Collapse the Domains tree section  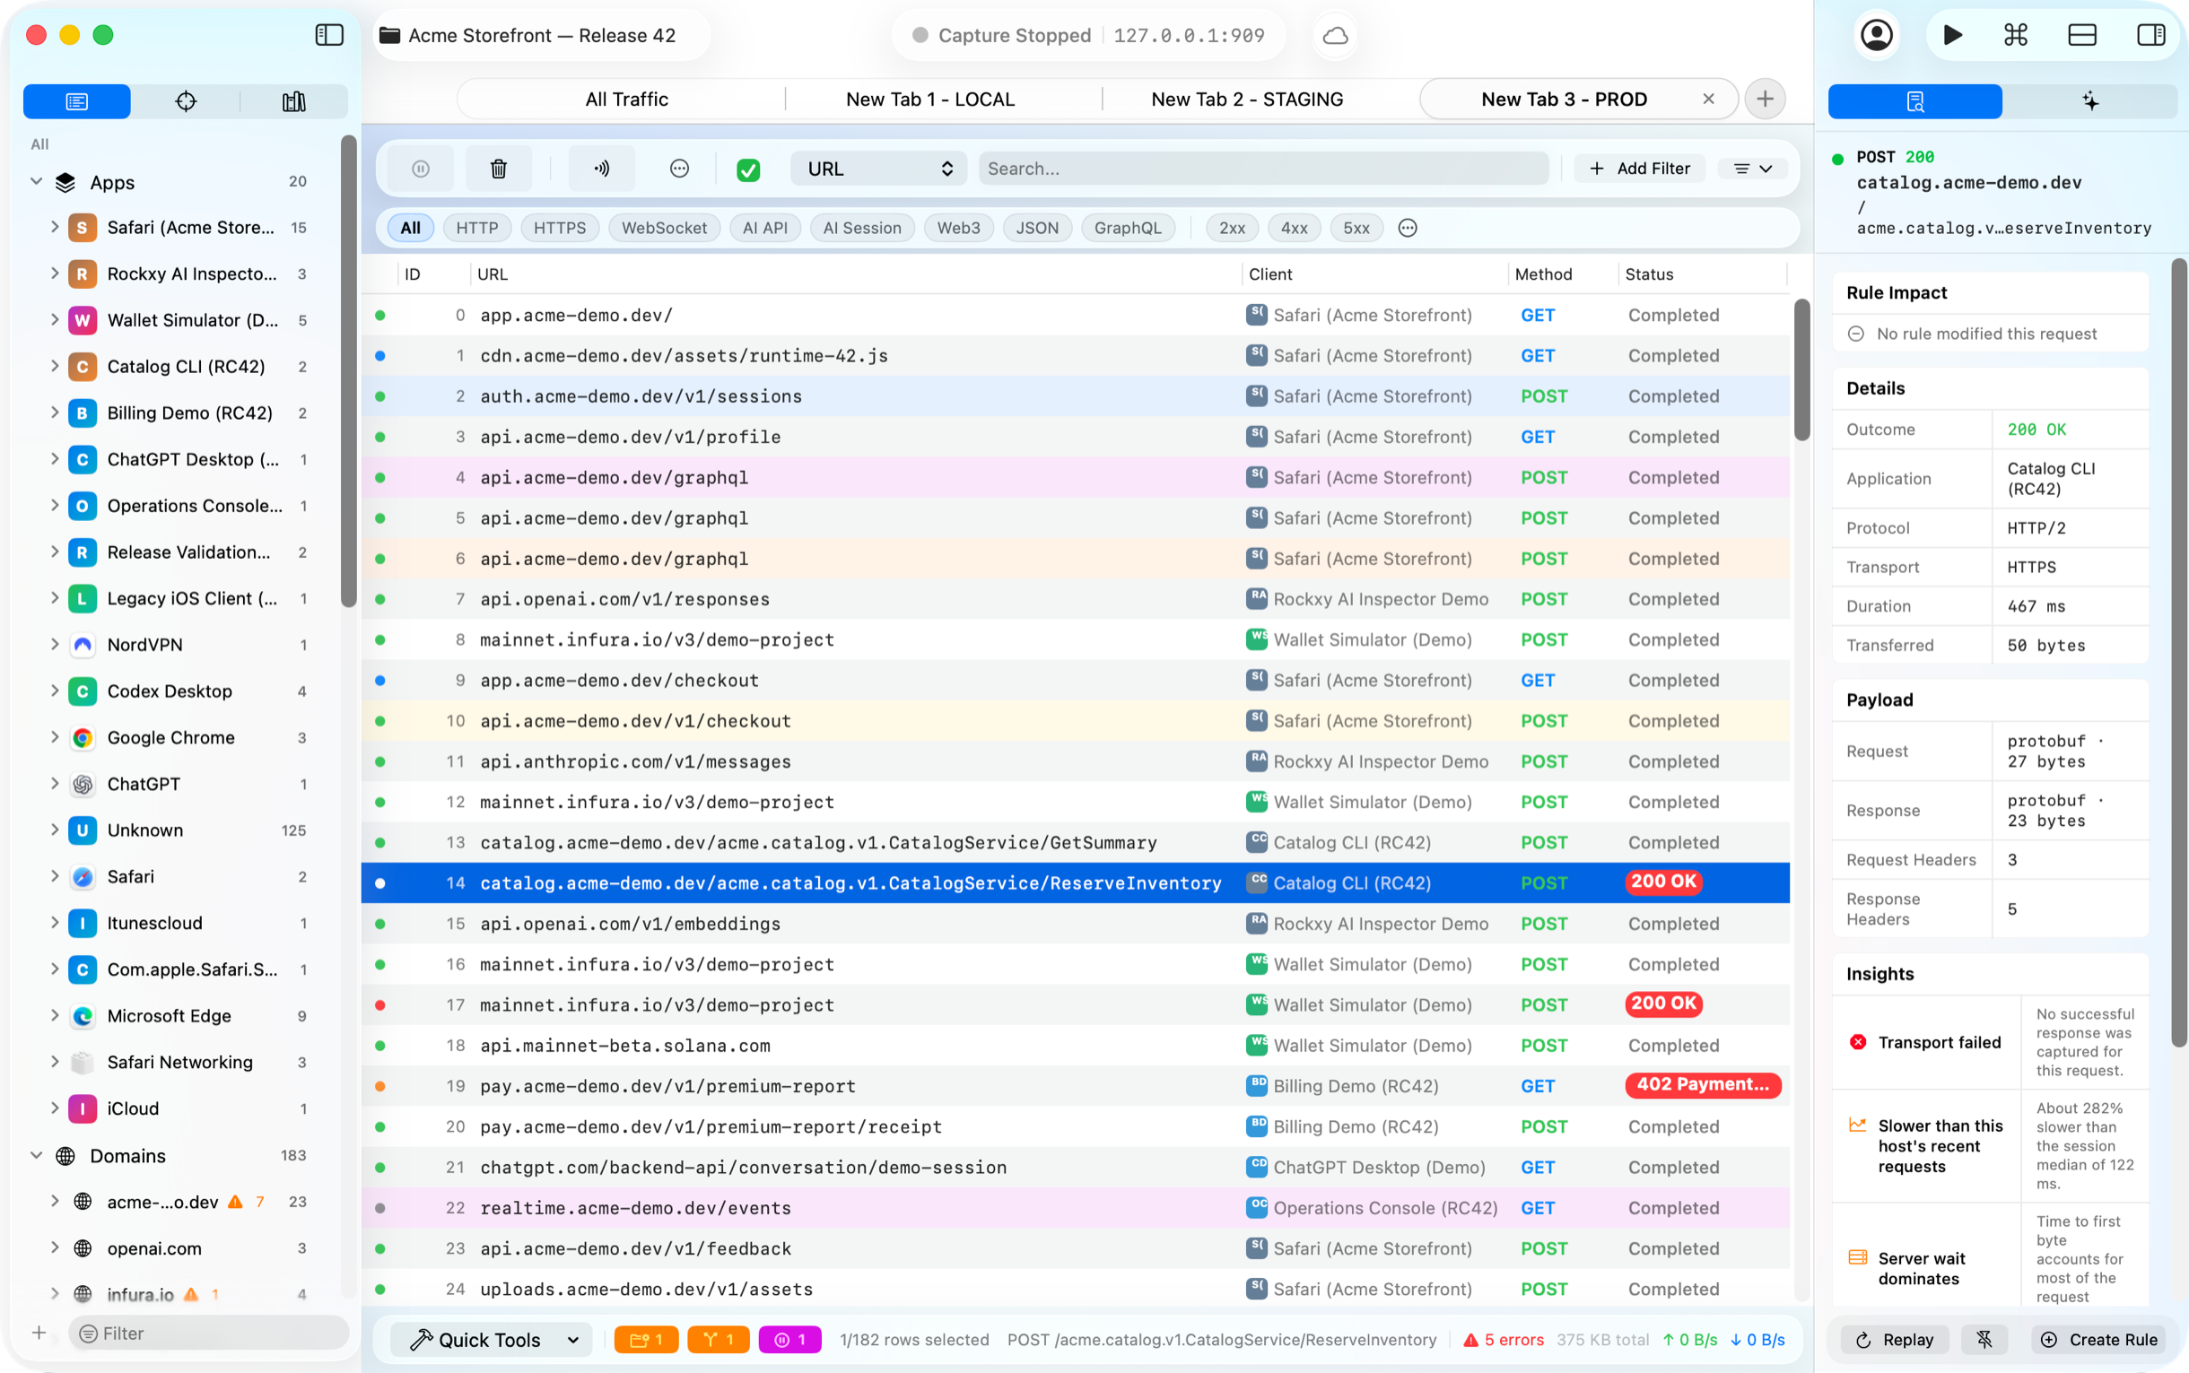coord(36,1155)
